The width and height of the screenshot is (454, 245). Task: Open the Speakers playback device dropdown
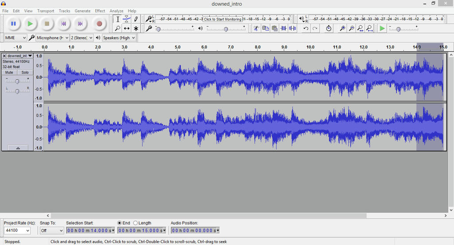119,38
